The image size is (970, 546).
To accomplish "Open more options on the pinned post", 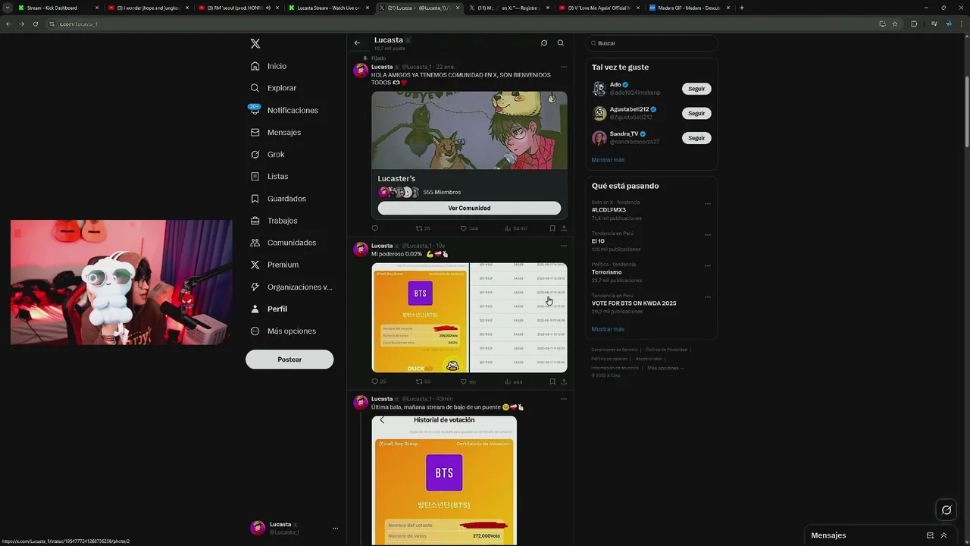I will (x=563, y=67).
